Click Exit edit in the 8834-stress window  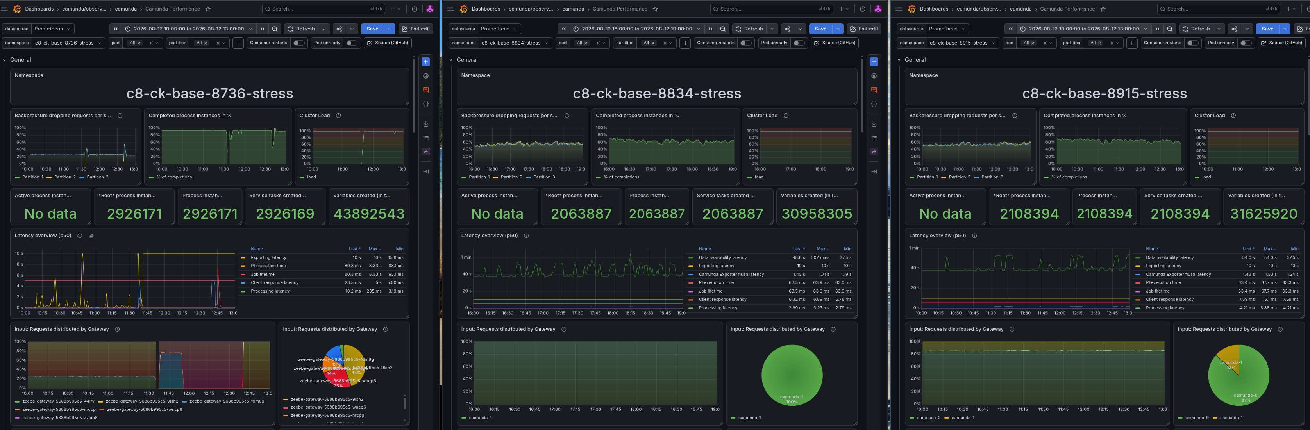[863, 29]
